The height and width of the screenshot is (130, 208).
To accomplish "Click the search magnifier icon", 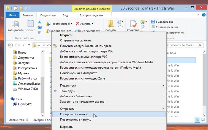I will coord(200,45).
